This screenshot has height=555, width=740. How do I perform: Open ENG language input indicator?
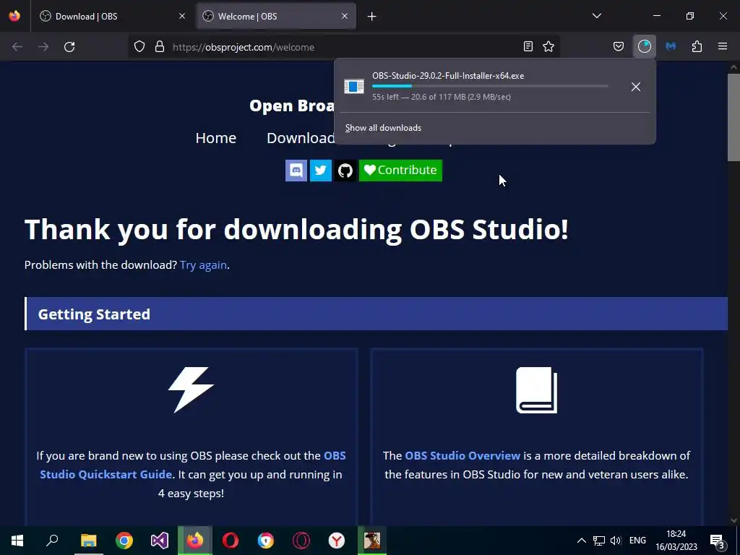pos(637,541)
